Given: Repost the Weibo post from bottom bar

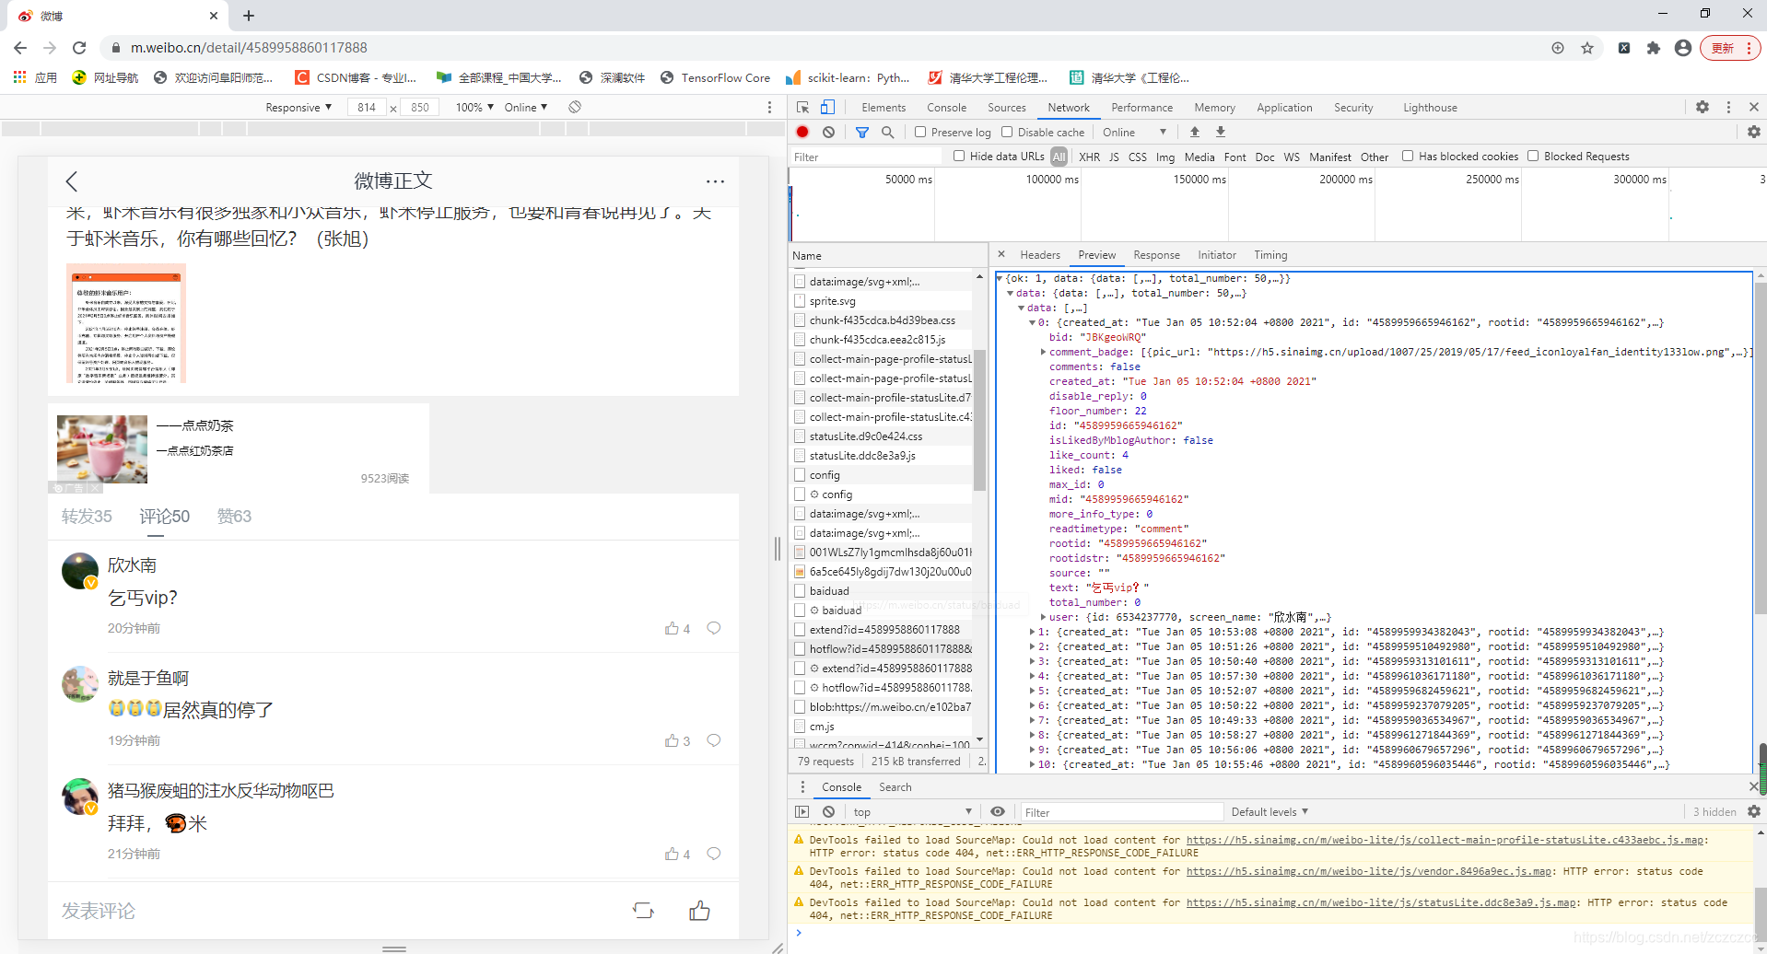Looking at the screenshot, I should coord(643,911).
